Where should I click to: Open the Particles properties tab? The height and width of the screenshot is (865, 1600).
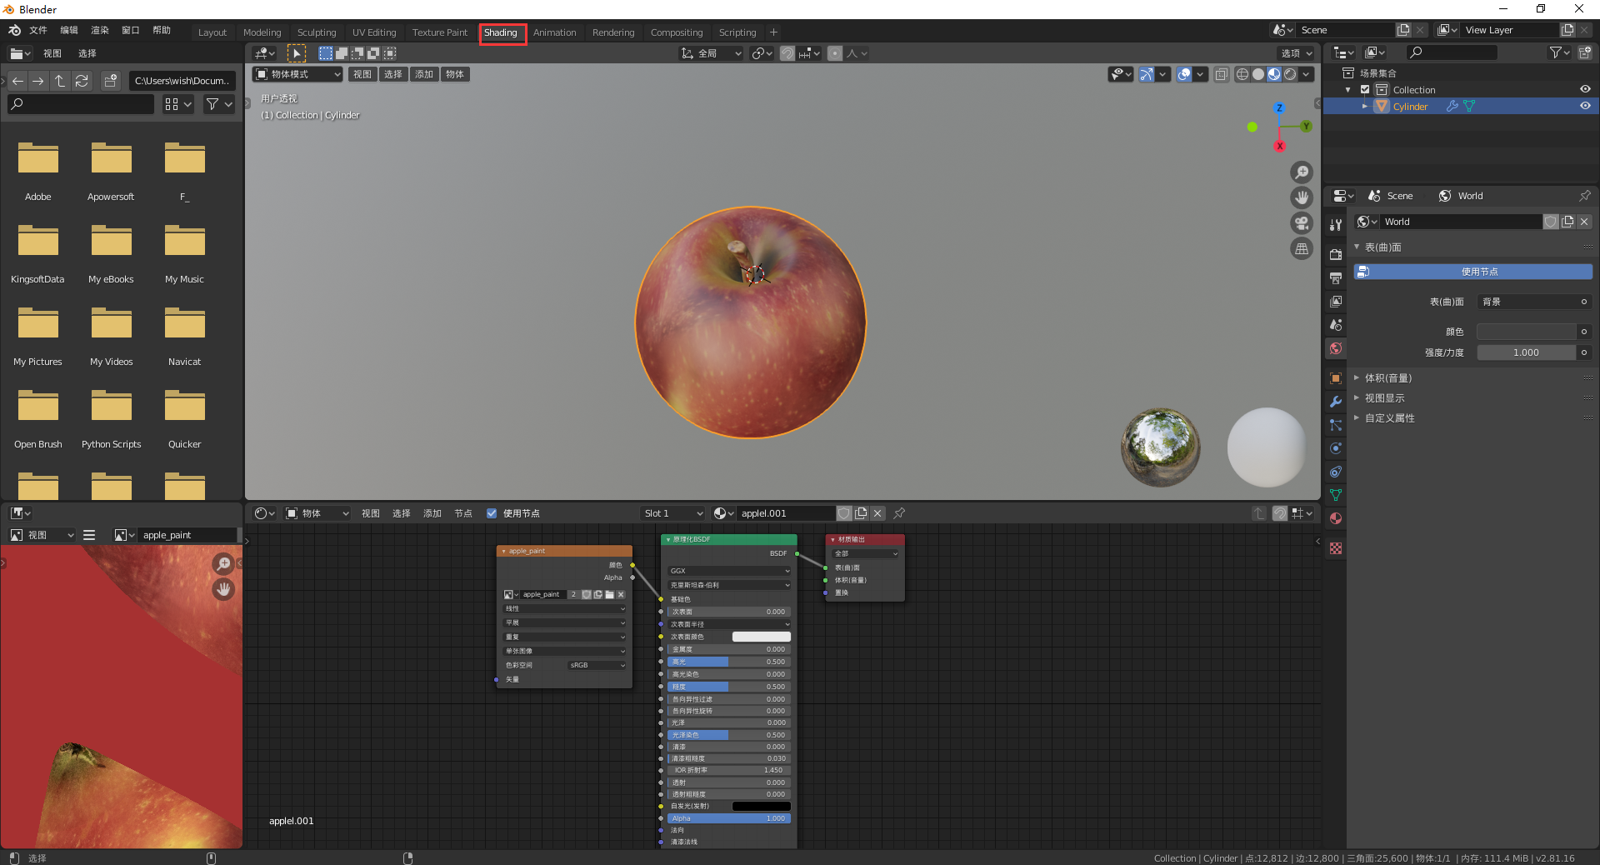[x=1336, y=425]
